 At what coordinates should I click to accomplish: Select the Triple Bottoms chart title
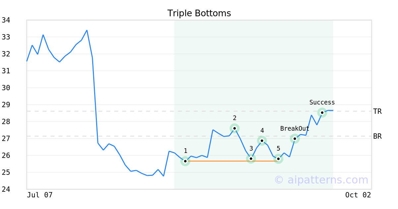tap(199, 13)
